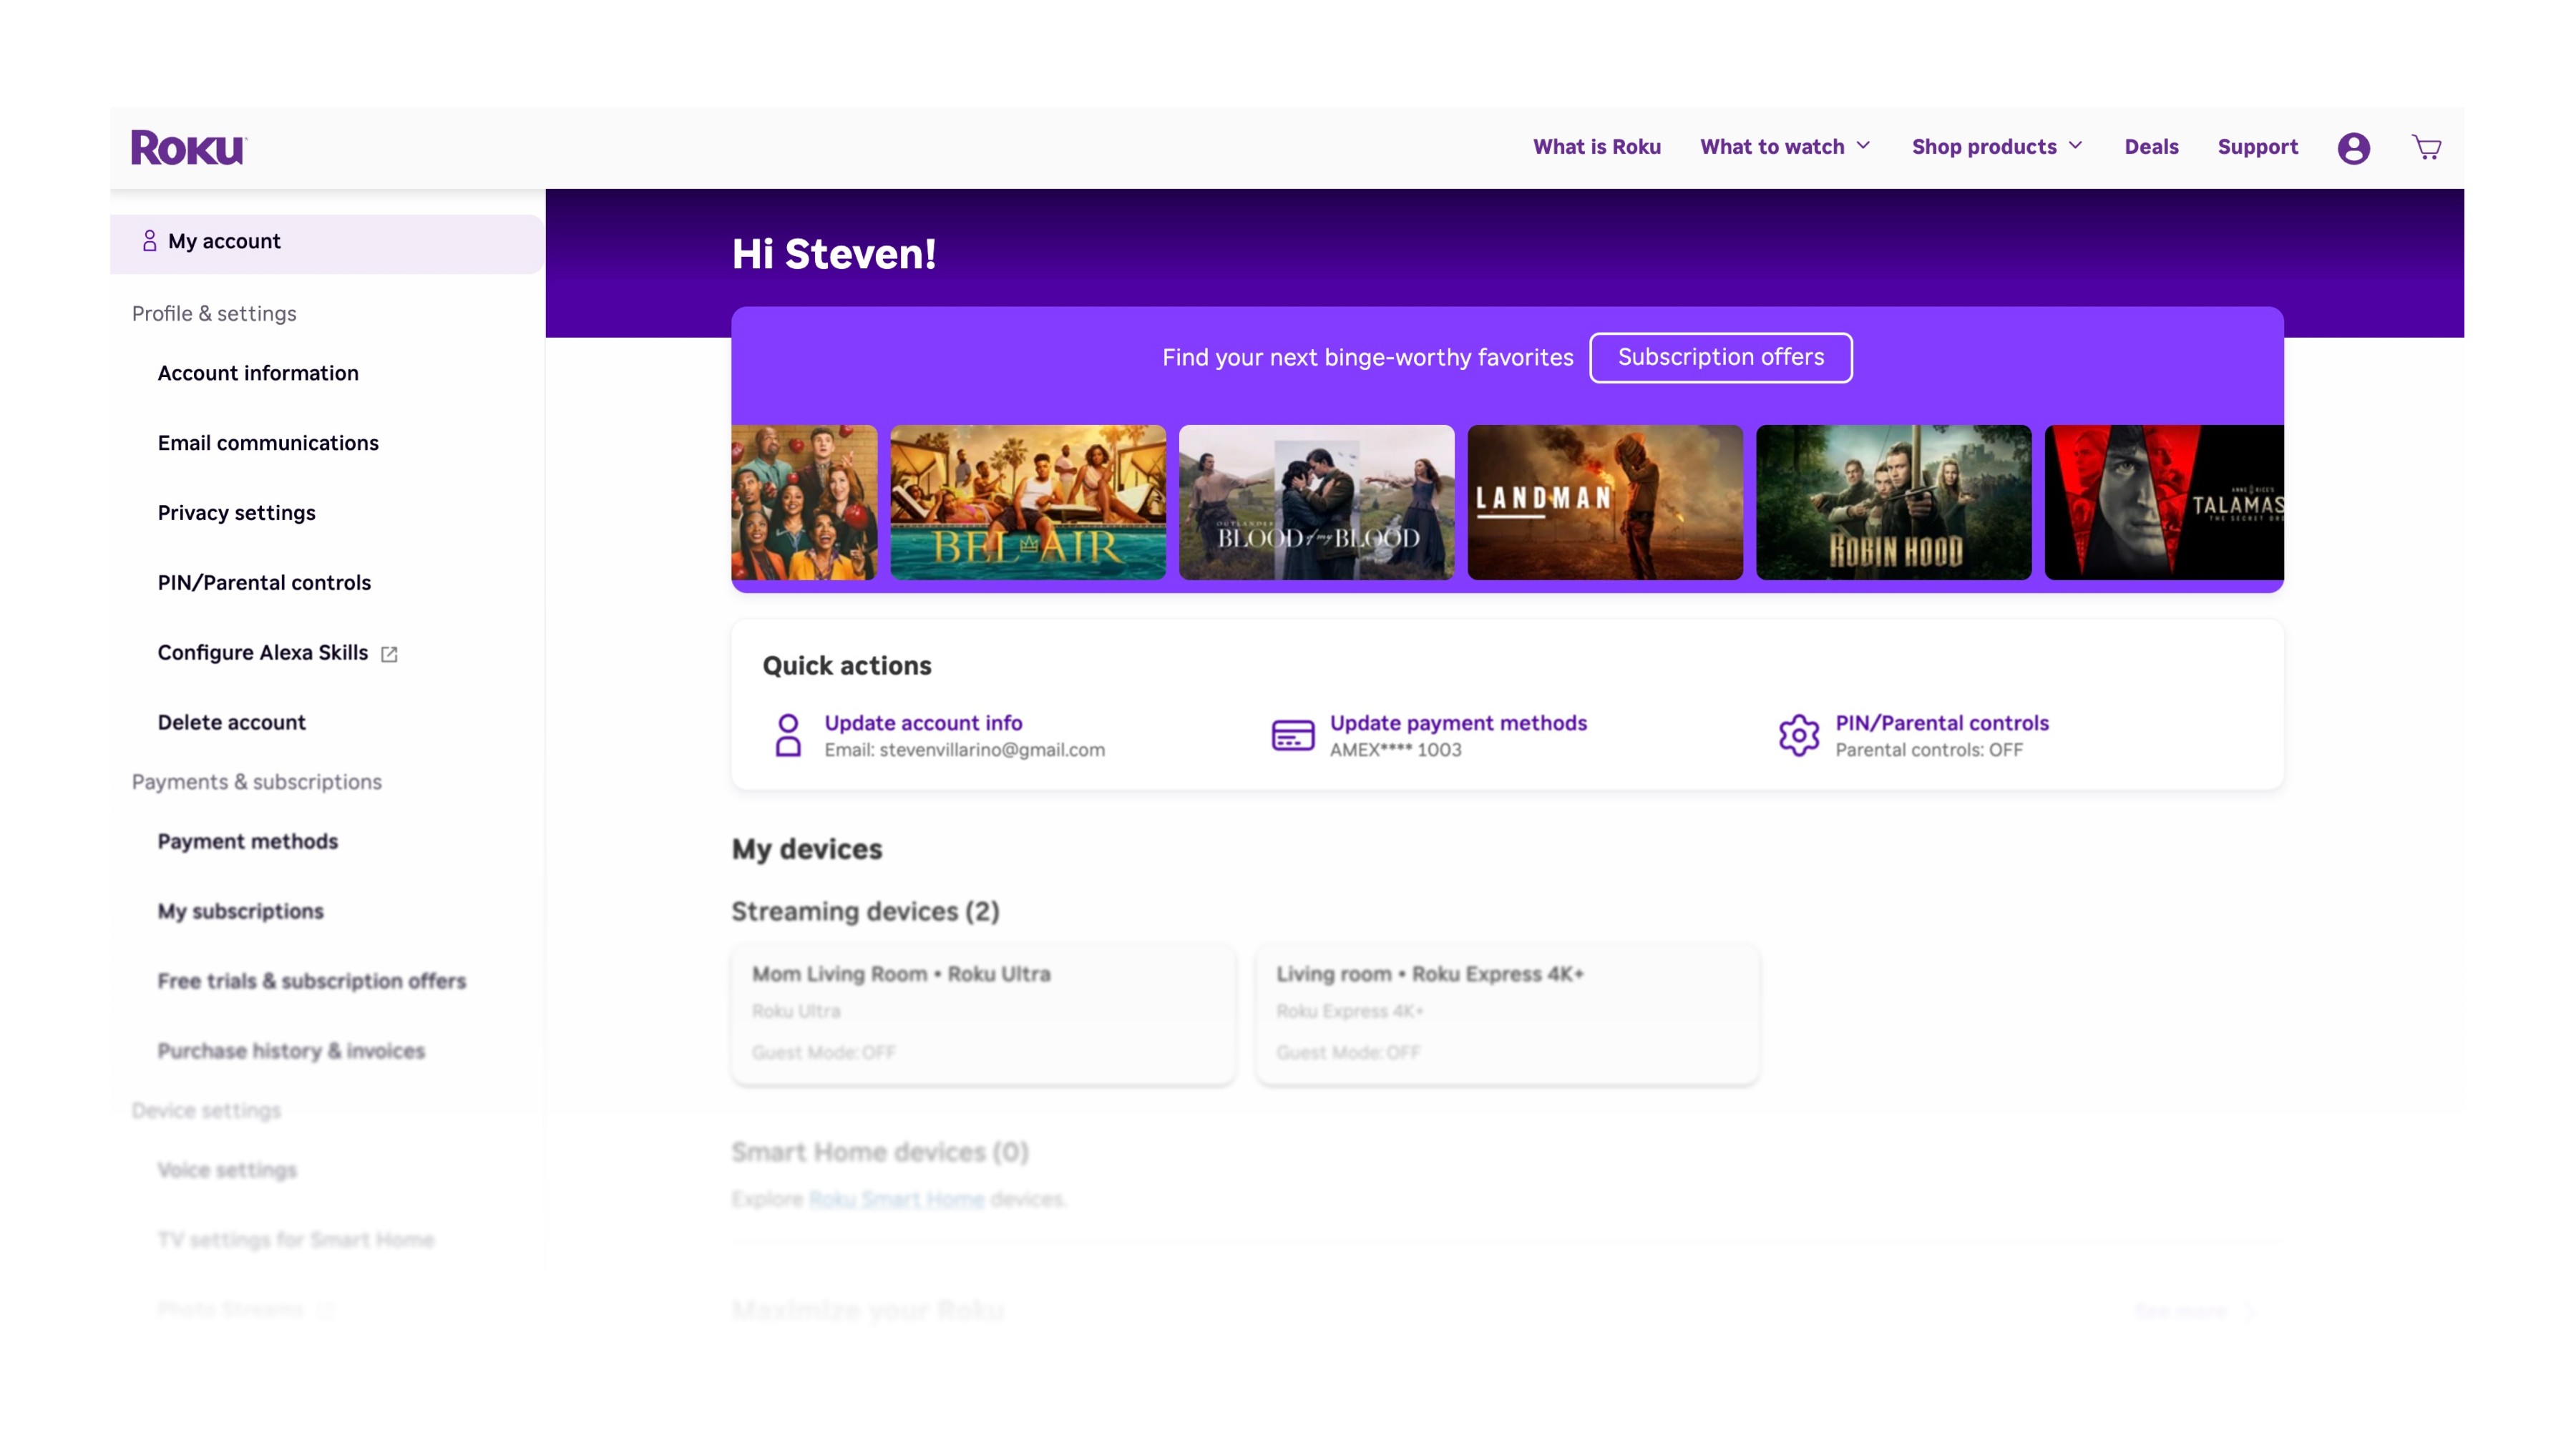
Task: Open the user profile icon
Action: tap(2353, 148)
